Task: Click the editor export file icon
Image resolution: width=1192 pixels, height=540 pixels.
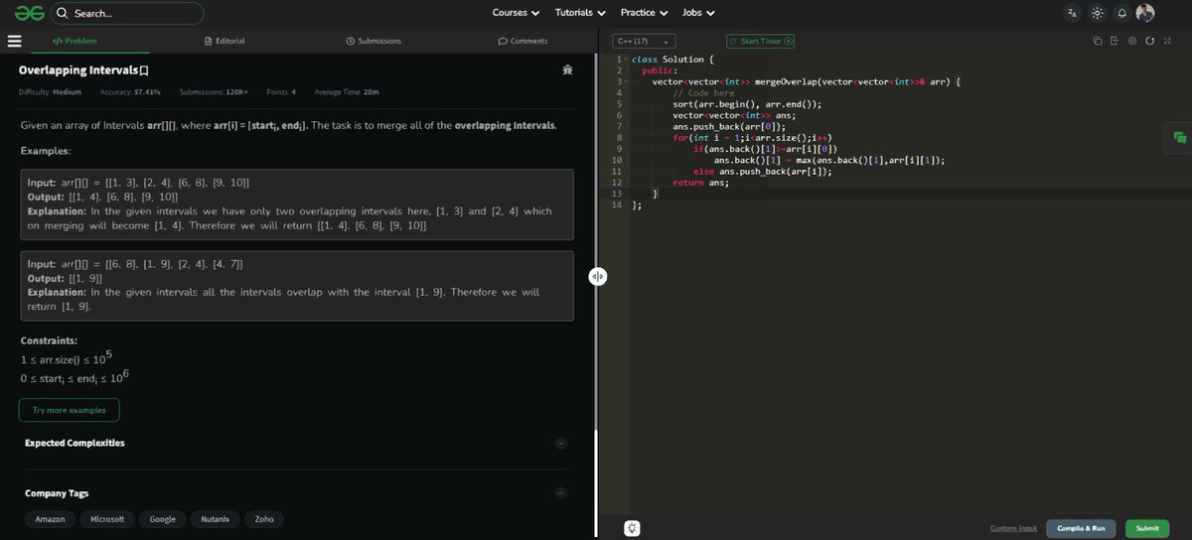Action: (1115, 41)
